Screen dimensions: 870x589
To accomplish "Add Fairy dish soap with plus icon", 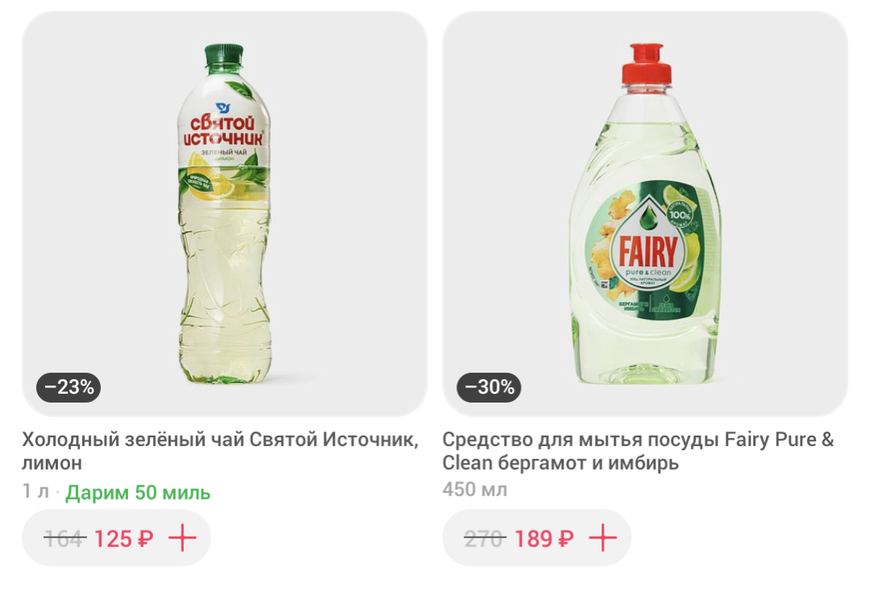I will 603,538.
